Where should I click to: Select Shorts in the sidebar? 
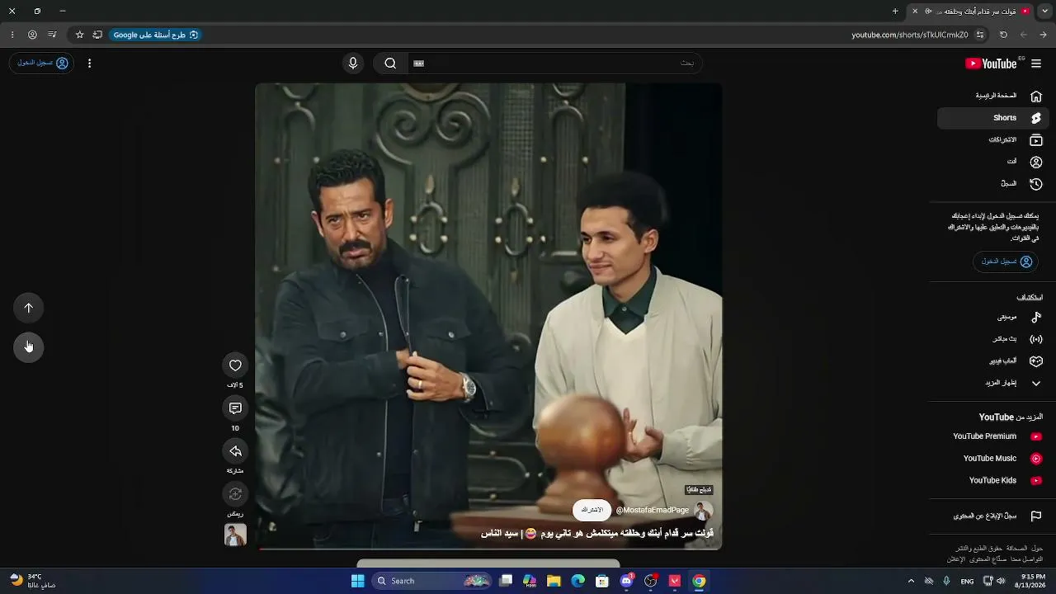pyautogui.click(x=992, y=118)
